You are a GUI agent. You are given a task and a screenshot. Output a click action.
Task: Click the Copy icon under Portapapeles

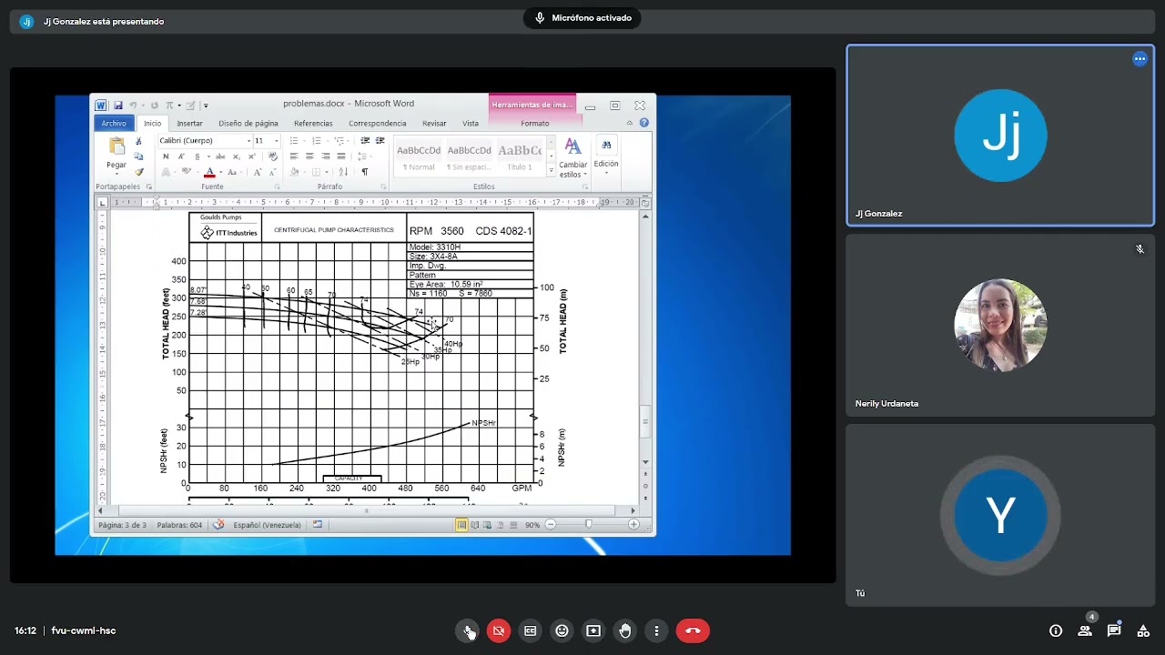coord(138,156)
